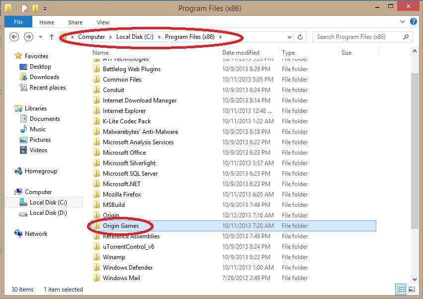This screenshot has width=423, height=299.
Task: Switch to details view layout icon
Action: pyautogui.click(x=401, y=289)
